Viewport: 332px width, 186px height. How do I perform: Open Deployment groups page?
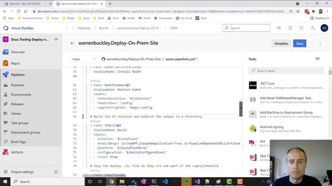tap(25, 132)
